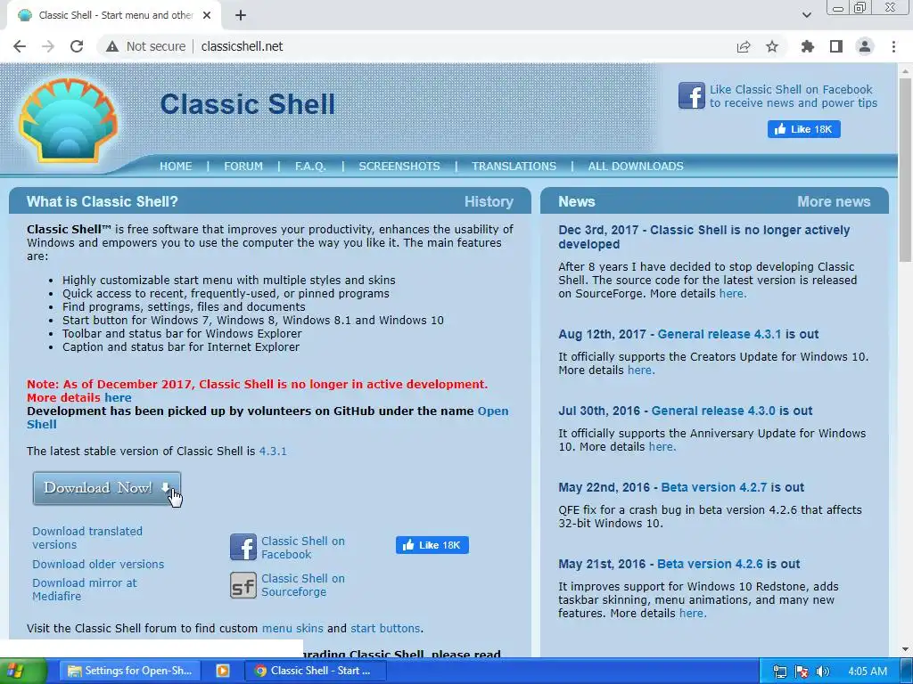Open the tab search chevron

(x=806, y=15)
